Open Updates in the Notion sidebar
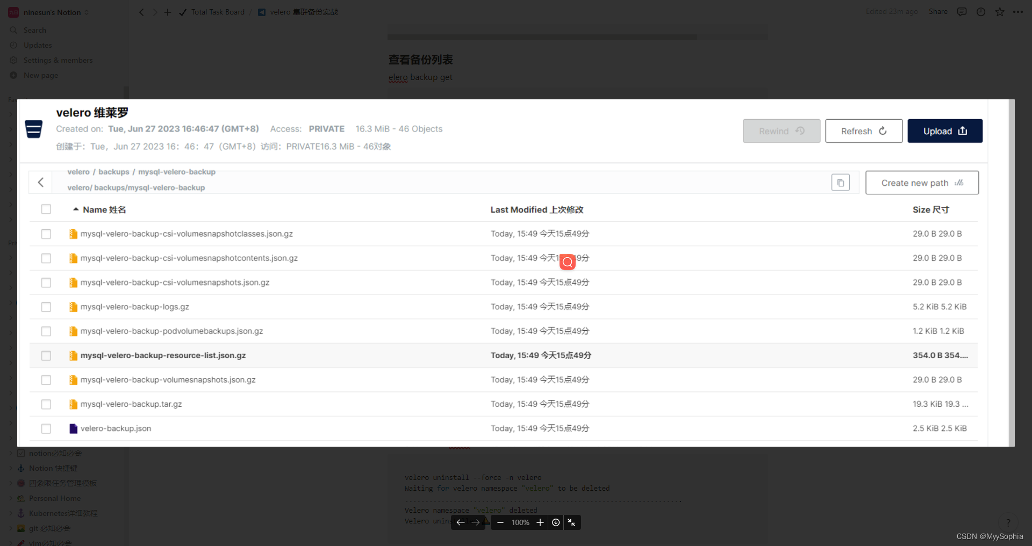Image resolution: width=1032 pixels, height=546 pixels. tap(38, 45)
